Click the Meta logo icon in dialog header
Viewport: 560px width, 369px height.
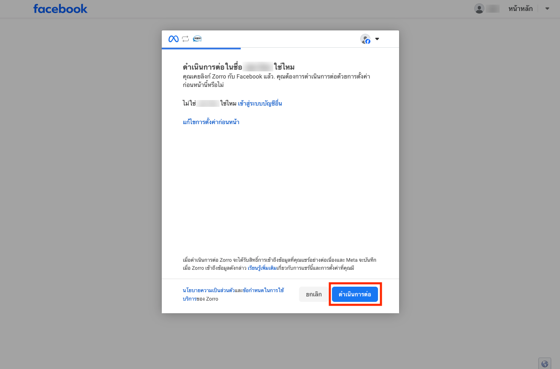pyautogui.click(x=174, y=39)
